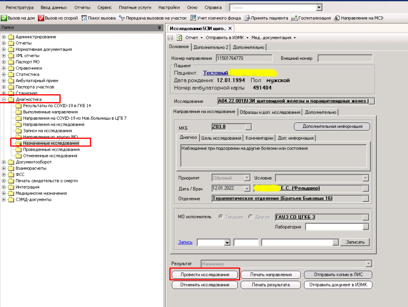Open the 'МО исполнитель' lookup ellipsis button
Viewport: 408px width, 307px height.
(x=365, y=217)
